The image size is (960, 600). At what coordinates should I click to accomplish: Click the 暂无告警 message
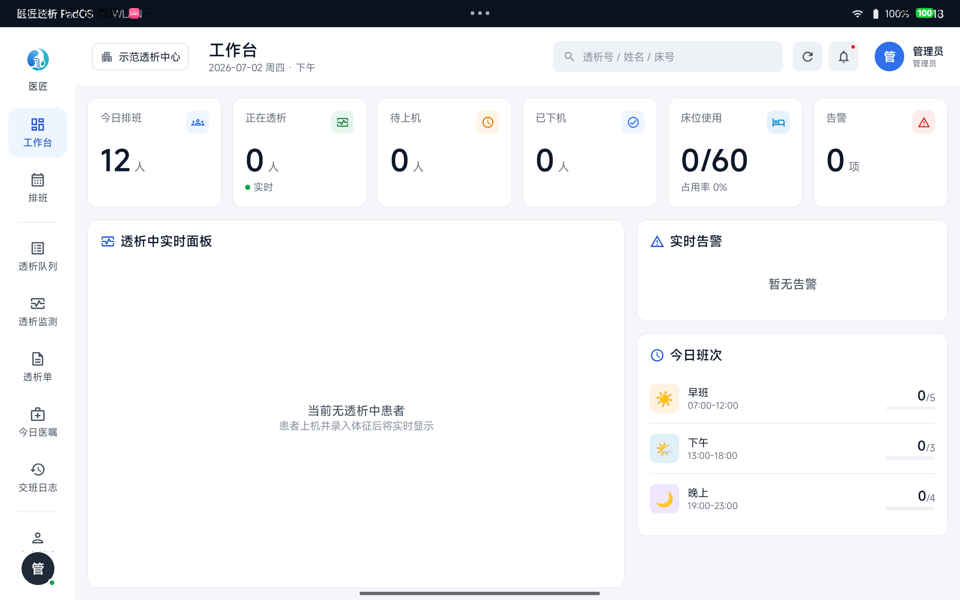[793, 284]
